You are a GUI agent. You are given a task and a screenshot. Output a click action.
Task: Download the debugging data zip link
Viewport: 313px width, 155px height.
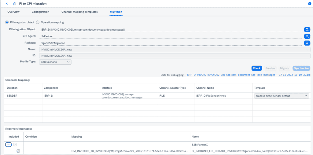[x=248, y=75]
